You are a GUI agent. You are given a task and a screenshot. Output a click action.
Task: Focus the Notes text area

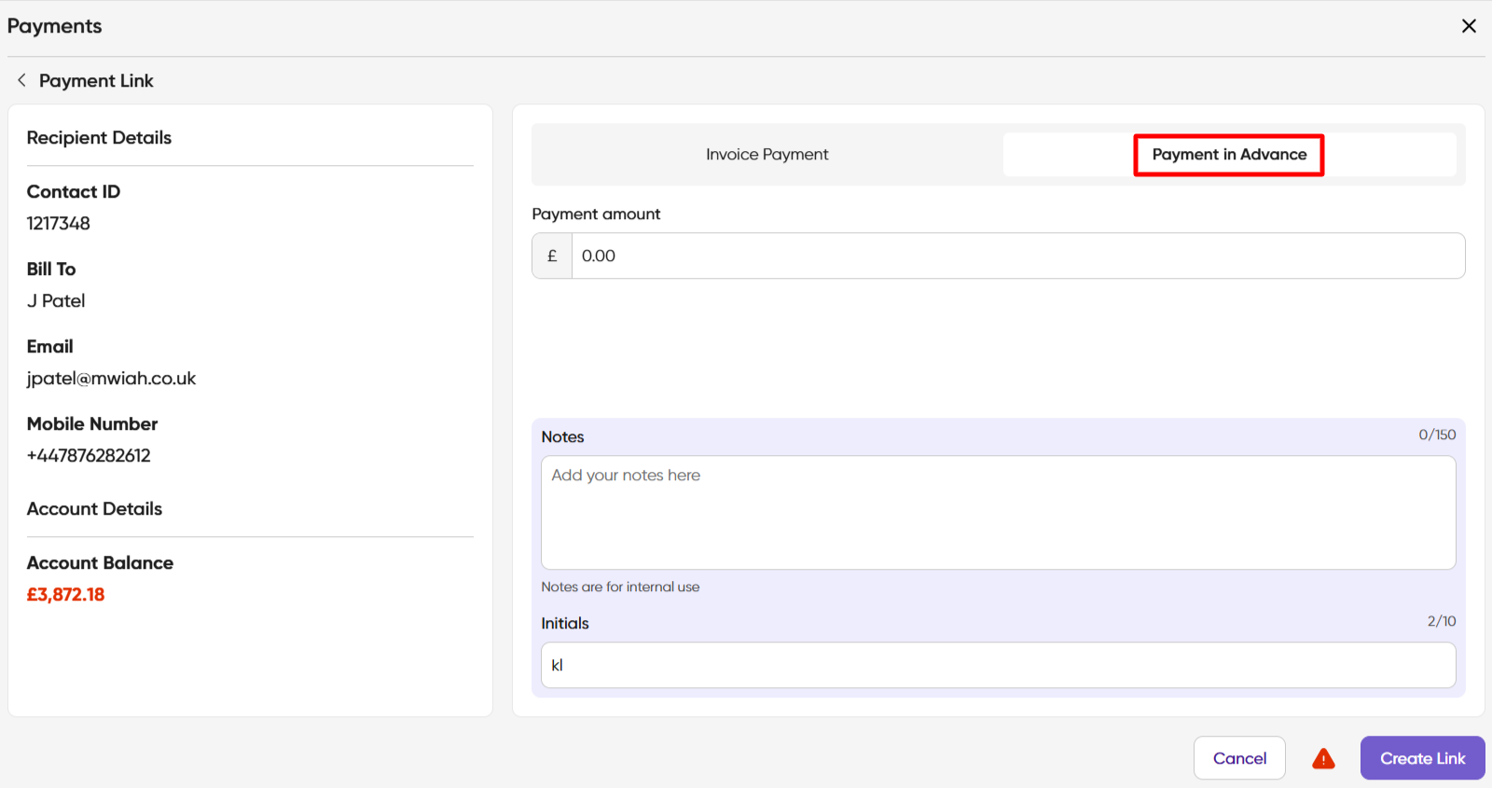pyautogui.click(x=998, y=512)
